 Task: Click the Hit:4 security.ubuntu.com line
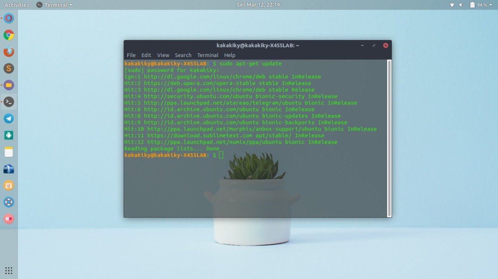(x=231, y=97)
